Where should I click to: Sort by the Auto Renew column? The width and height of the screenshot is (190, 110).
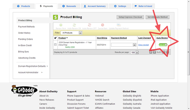point(162,38)
